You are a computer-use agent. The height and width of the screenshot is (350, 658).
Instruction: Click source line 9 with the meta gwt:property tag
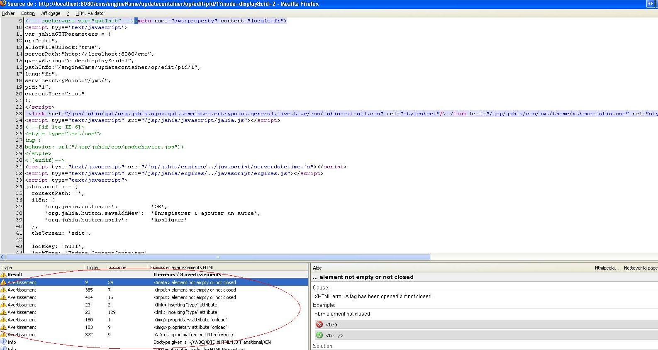pyautogui.click(x=156, y=21)
